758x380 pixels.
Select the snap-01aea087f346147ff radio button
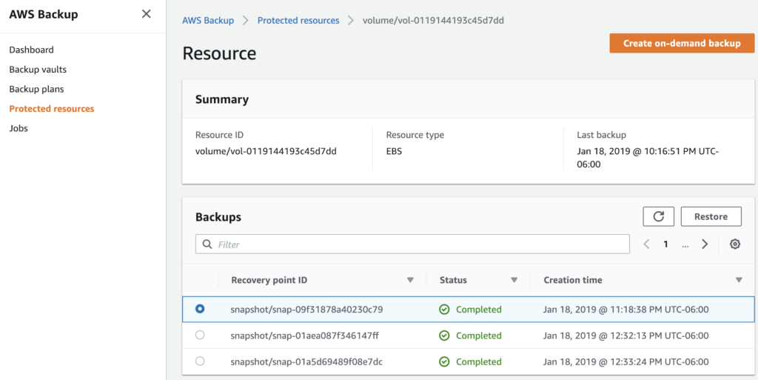click(x=200, y=336)
